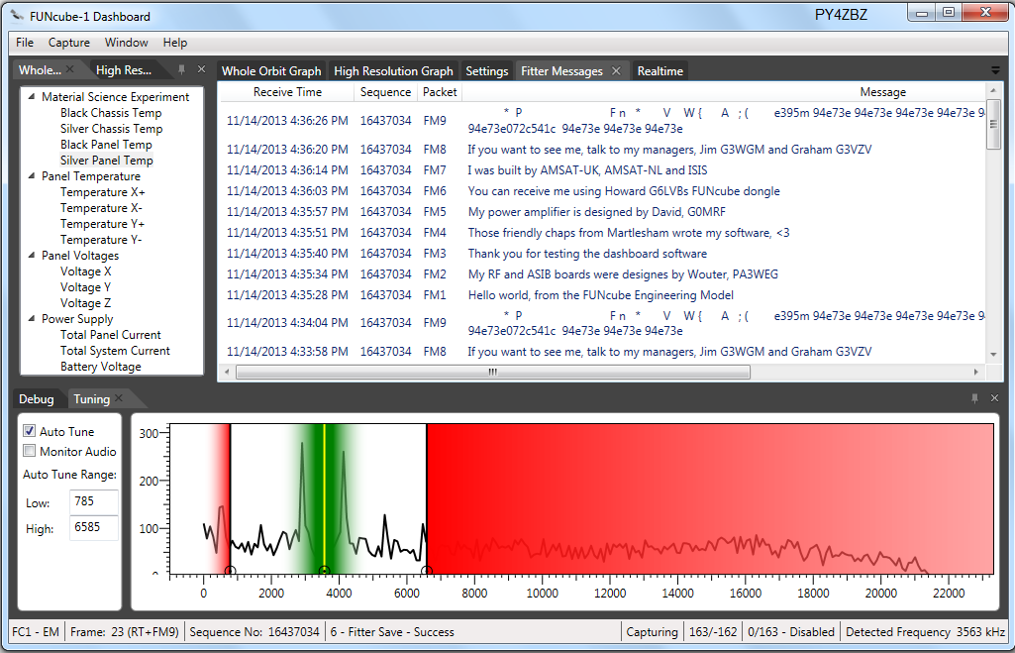Select the FM3 'Thank you for testing' row
Screen dimensions: 1015x653
click(603, 254)
